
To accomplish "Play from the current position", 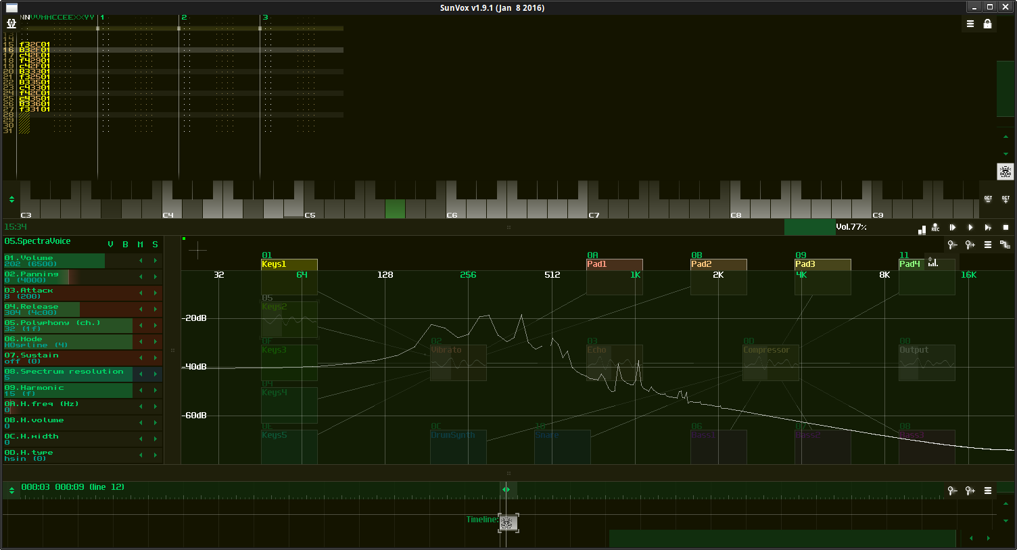I will tap(970, 228).
